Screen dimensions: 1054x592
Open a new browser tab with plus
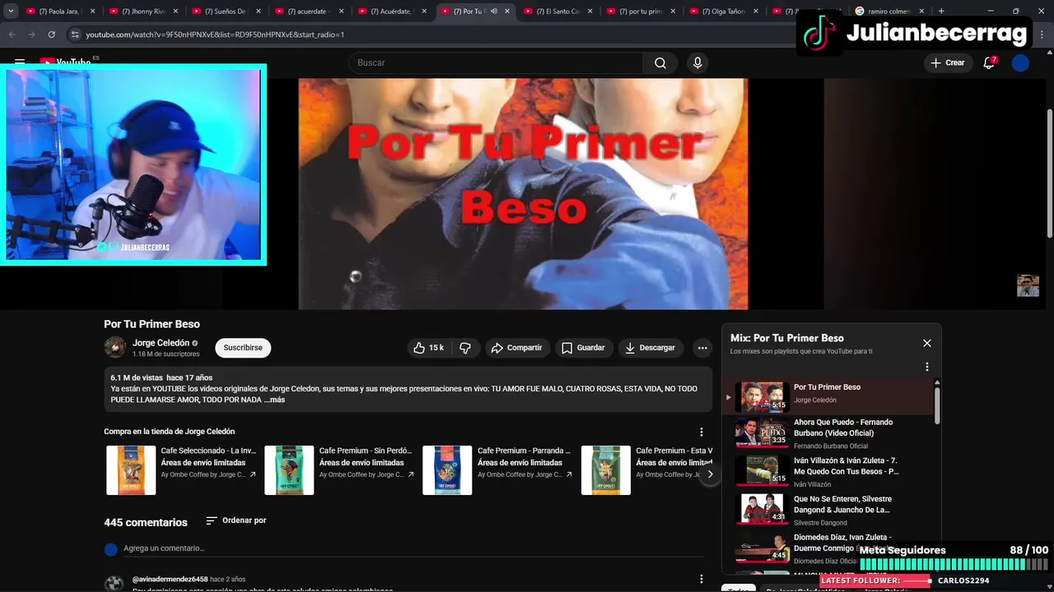click(941, 12)
